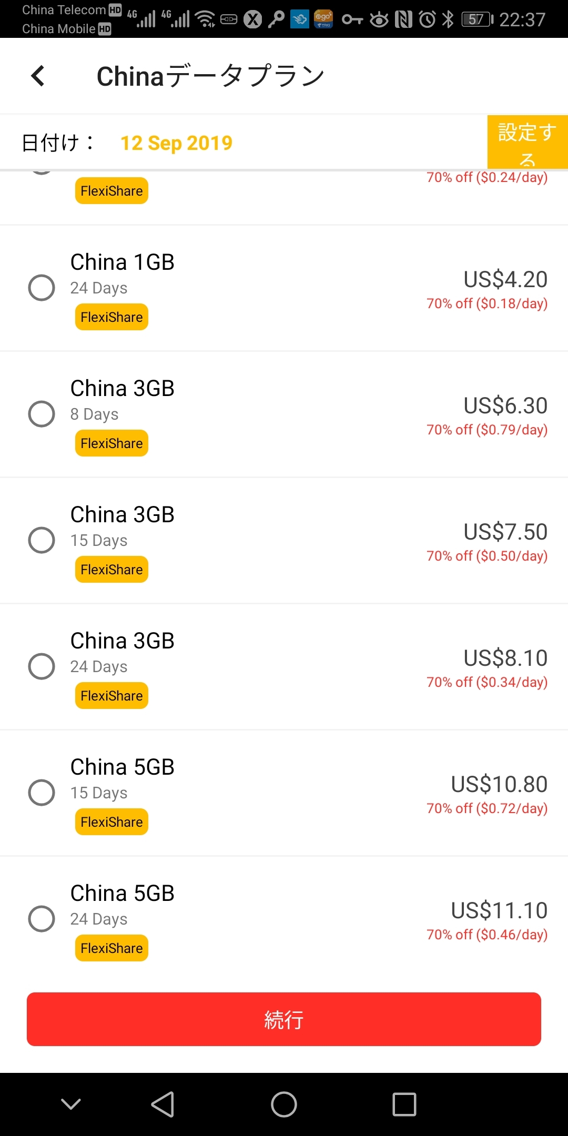Select China 3GB 24 Days radio button
568x1136 pixels.
[x=42, y=666]
